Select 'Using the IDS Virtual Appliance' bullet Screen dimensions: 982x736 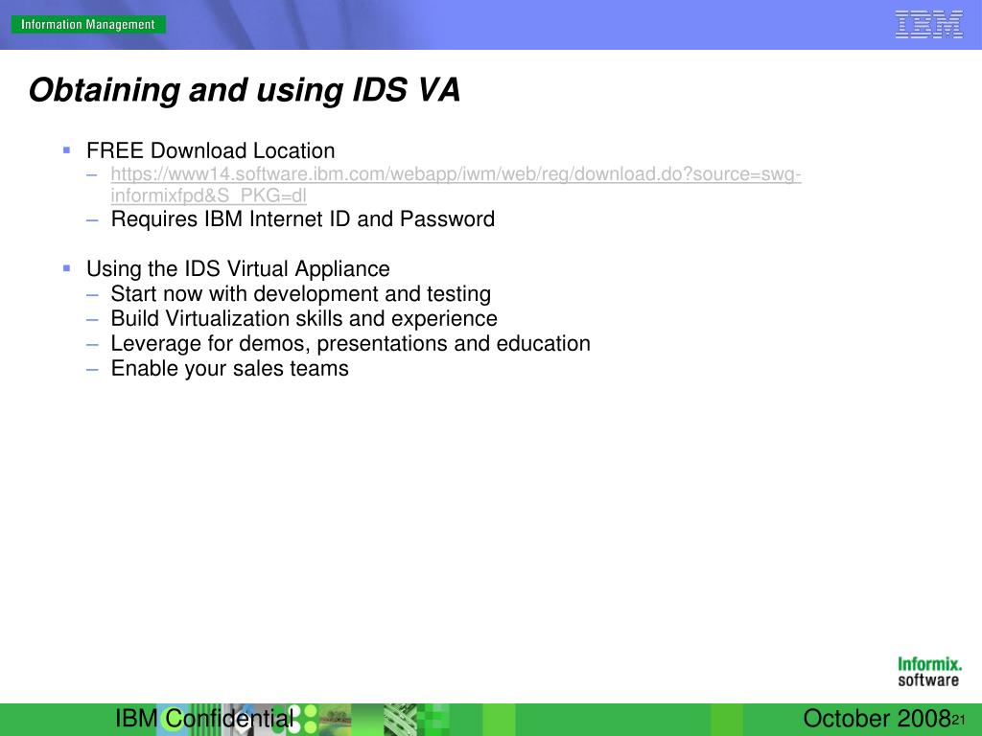[238, 269]
